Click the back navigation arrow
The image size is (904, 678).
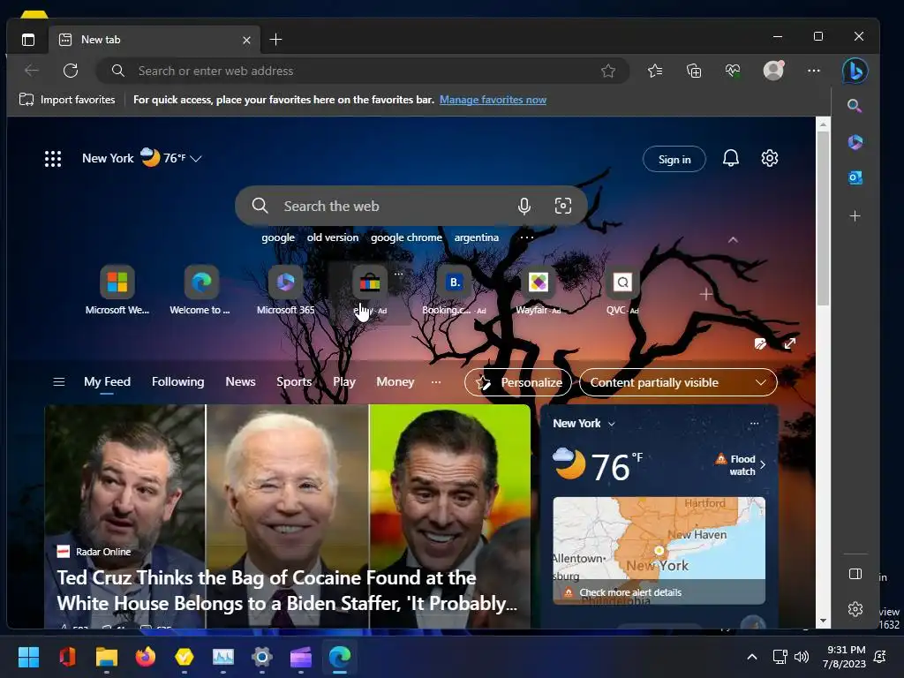(32, 71)
